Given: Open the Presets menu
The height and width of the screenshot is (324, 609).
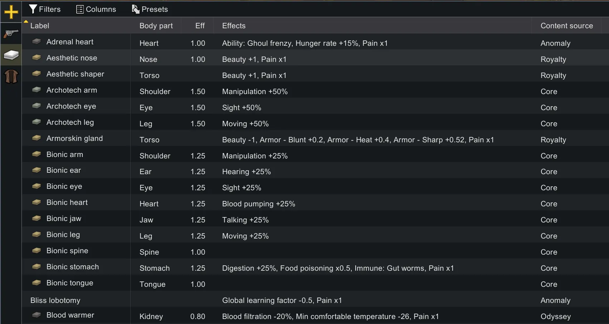Looking at the screenshot, I should (x=150, y=9).
